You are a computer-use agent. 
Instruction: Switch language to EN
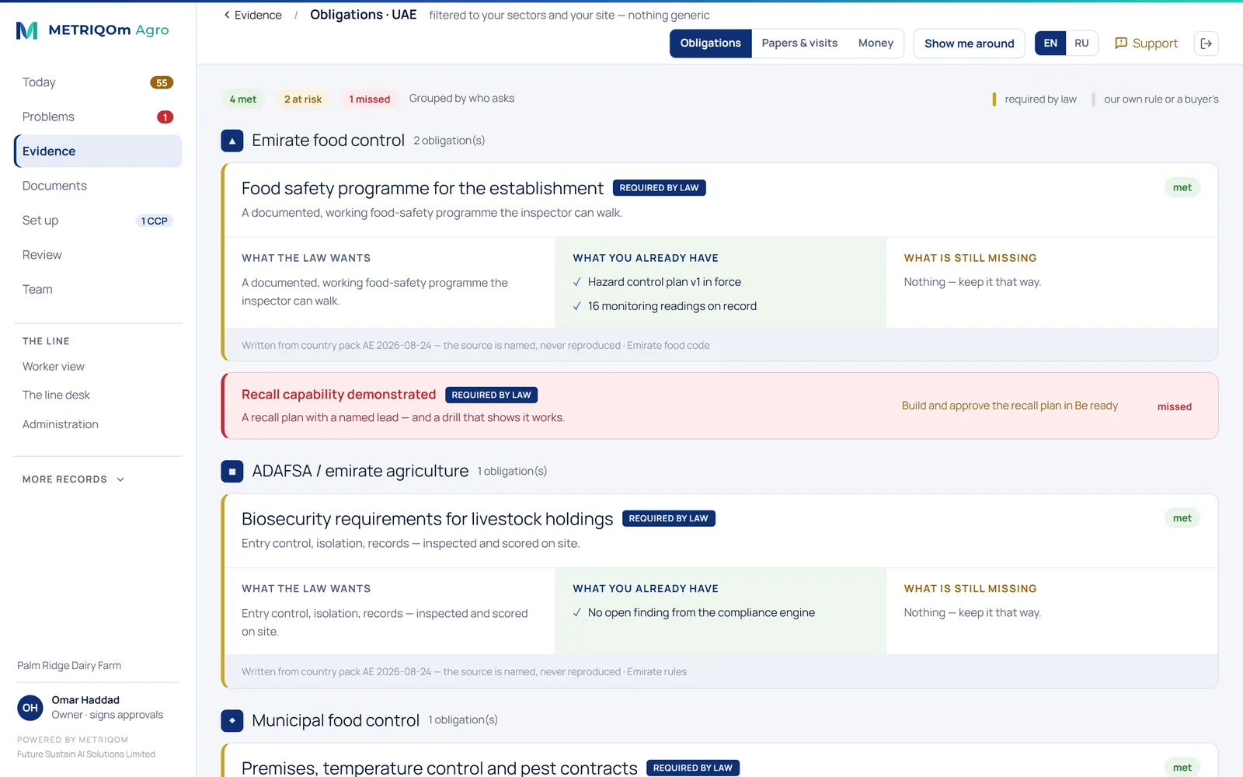point(1050,44)
